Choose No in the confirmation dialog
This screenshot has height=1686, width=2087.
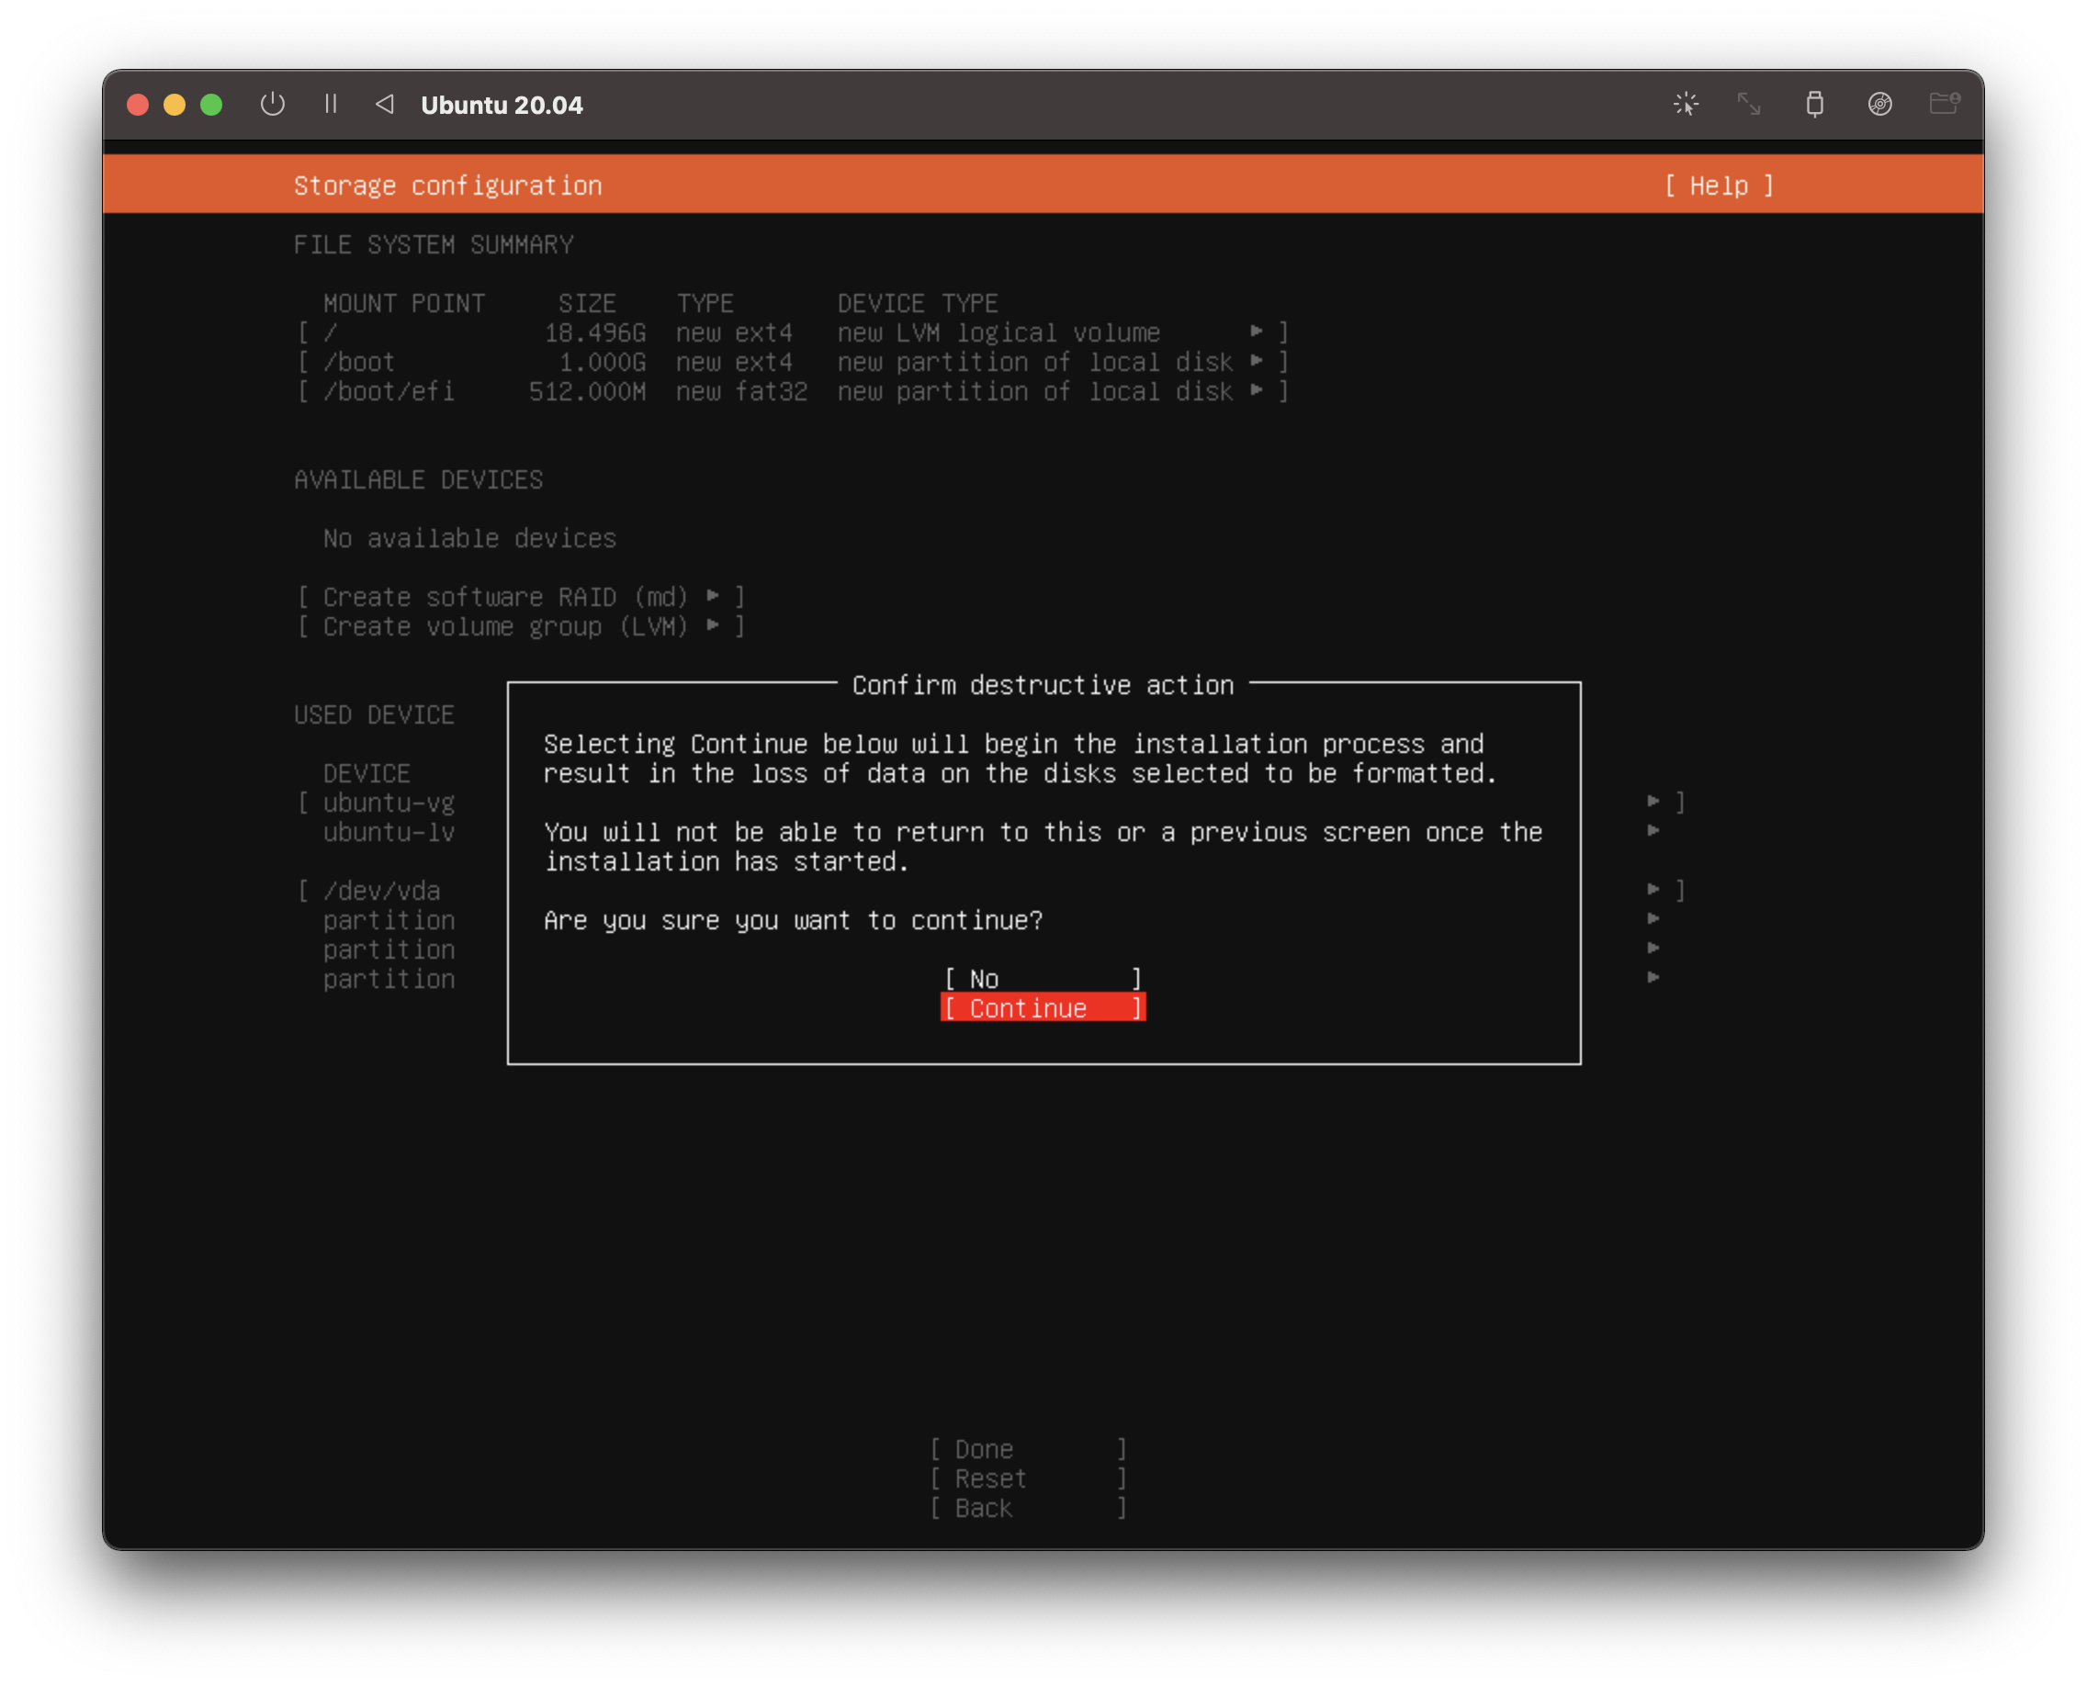(1043, 979)
